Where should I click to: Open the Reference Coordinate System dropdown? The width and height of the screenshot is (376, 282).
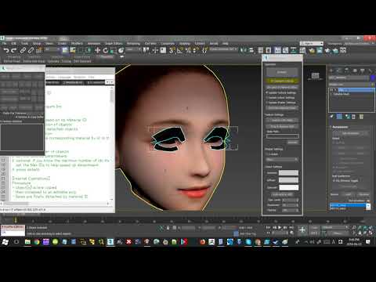tap(133, 49)
